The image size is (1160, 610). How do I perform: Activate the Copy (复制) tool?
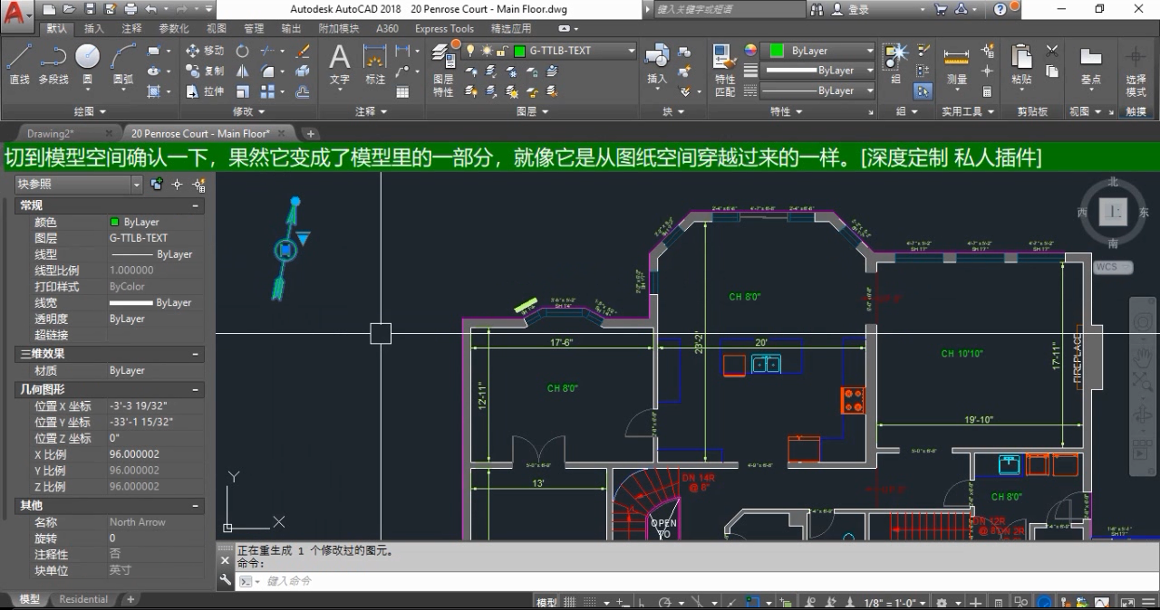click(x=205, y=71)
